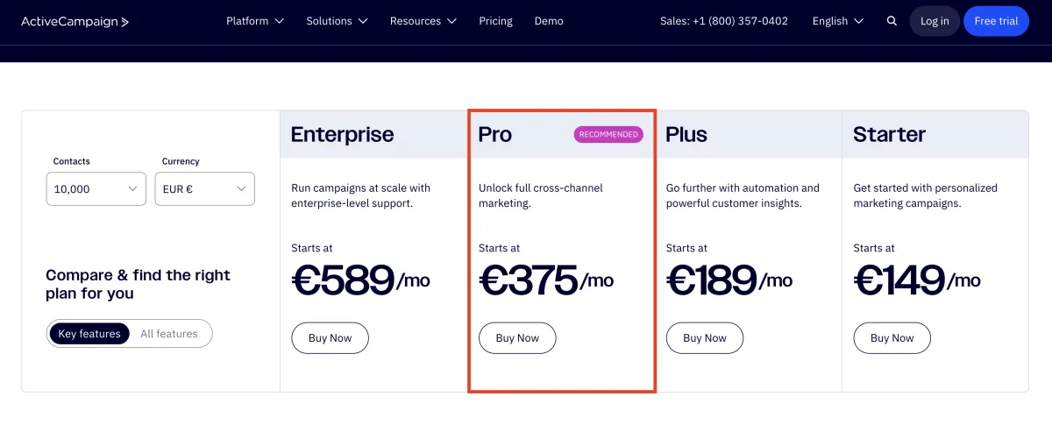Open the Demo link
This screenshot has height=432, width=1052.
[549, 21]
